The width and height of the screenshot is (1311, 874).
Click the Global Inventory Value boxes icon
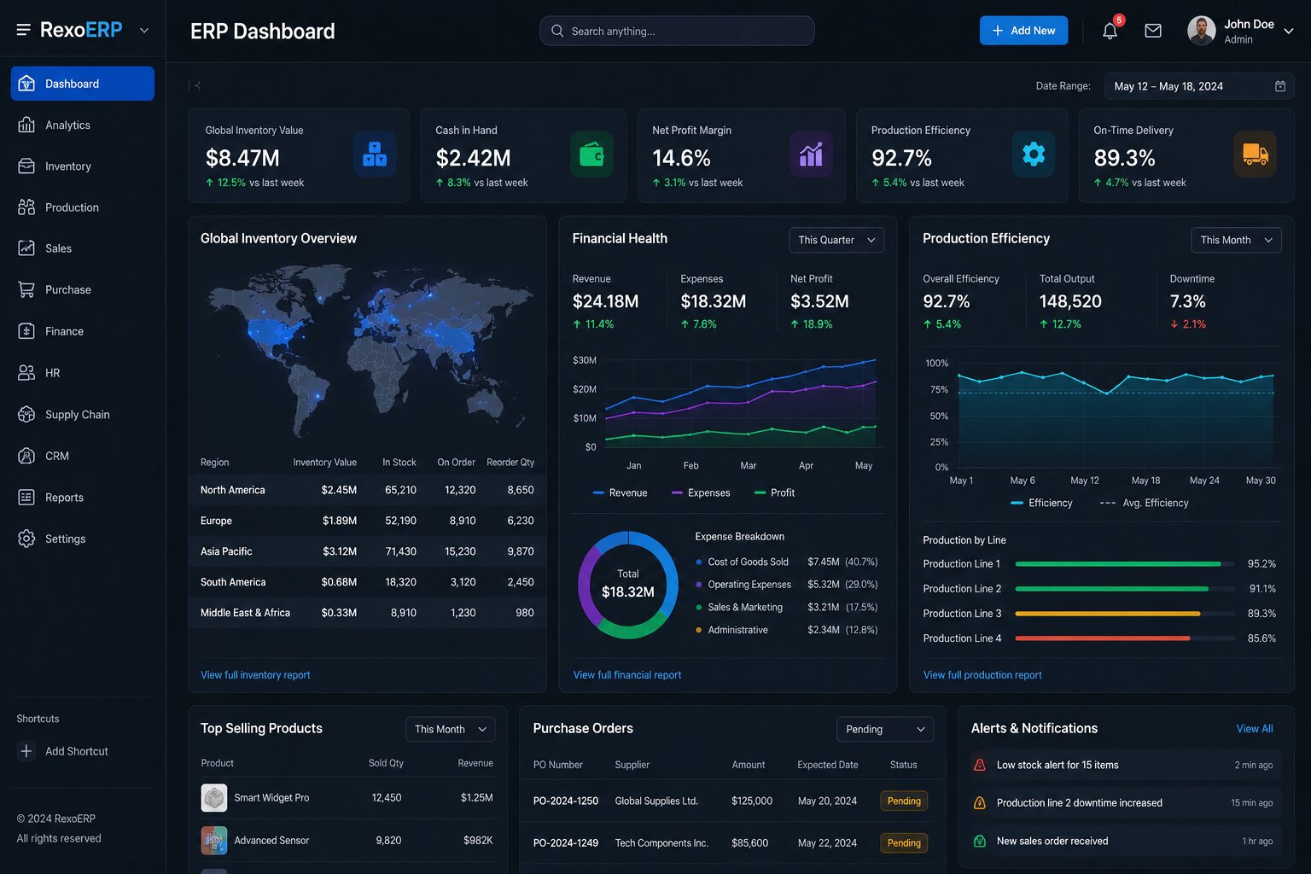point(375,154)
